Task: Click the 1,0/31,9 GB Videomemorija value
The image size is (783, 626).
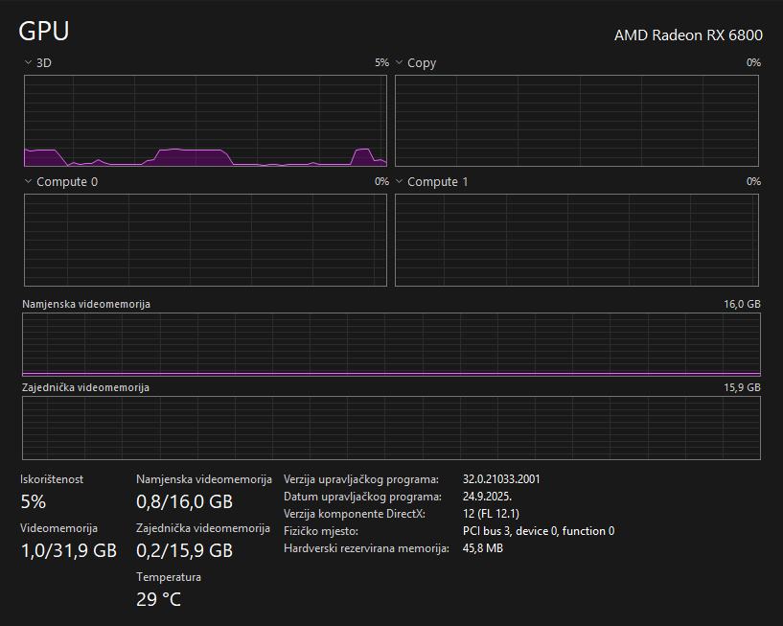Action: tap(68, 550)
